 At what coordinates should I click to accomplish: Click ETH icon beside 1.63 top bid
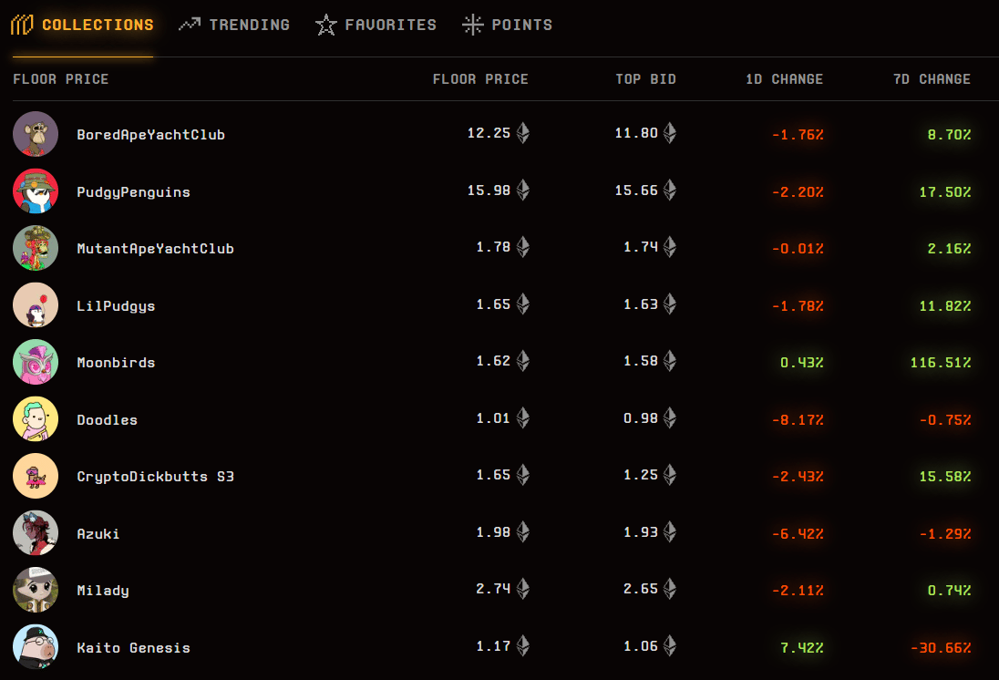670,304
